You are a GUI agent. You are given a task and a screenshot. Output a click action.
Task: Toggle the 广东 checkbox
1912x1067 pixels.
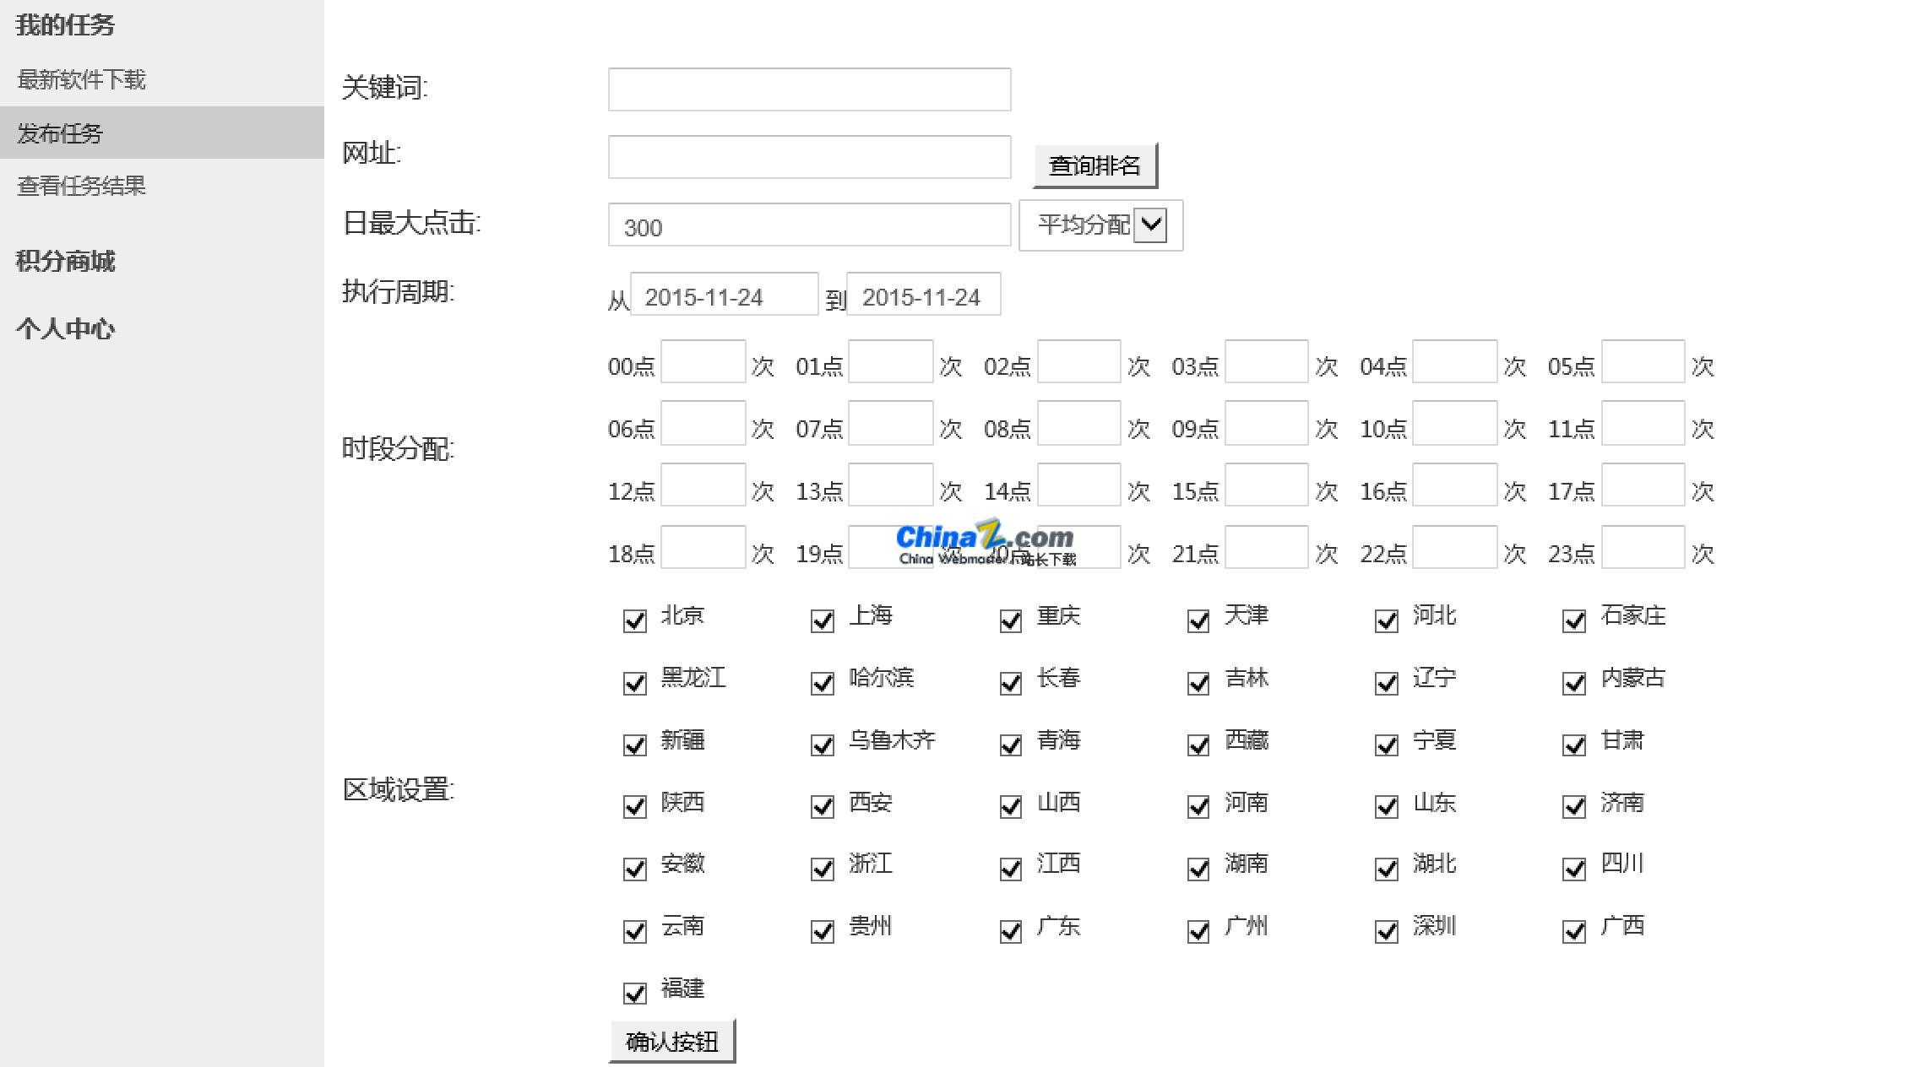(x=1011, y=932)
